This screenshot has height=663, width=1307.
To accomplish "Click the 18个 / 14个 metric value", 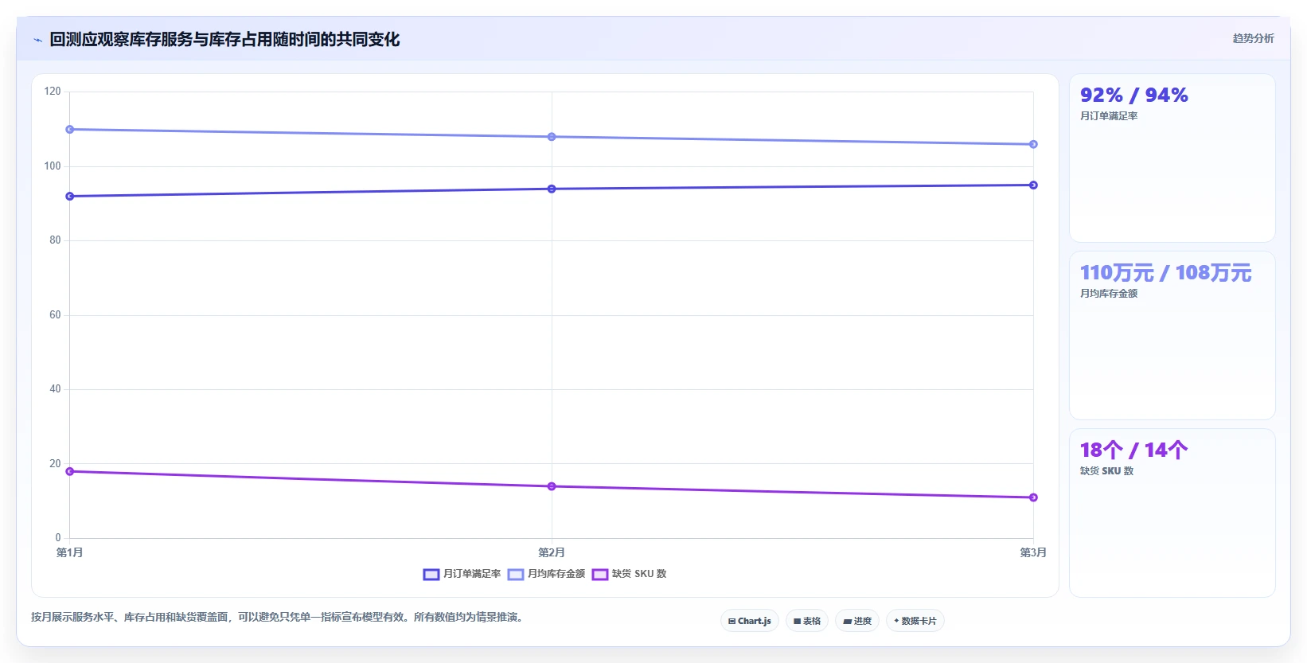I will point(1133,450).
